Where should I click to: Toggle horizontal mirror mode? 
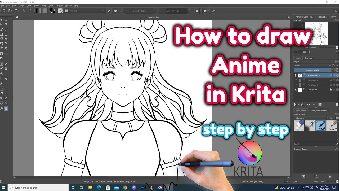click(x=197, y=11)
